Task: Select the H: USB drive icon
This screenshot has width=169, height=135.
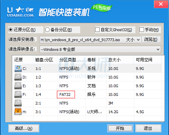Action: point(18,111)
